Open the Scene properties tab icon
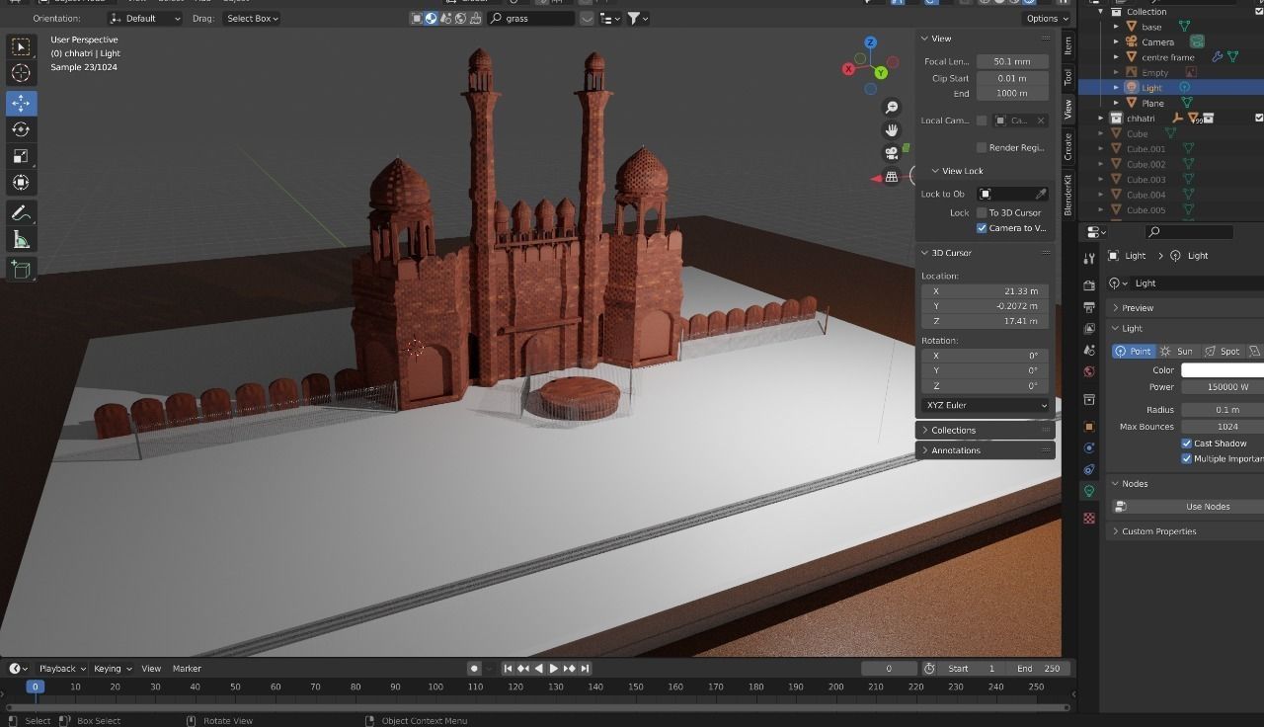The image size is (1264, 727). 1089,351
